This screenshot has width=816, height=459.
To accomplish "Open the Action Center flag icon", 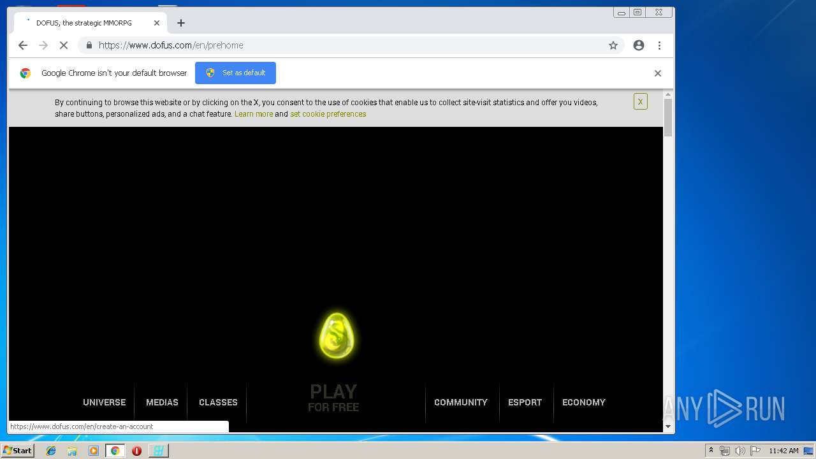I will click(x=755, y=451).
